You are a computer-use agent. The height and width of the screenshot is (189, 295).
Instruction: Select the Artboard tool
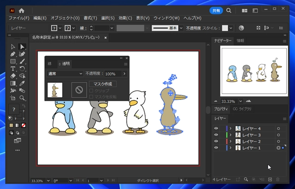[13, 98]
